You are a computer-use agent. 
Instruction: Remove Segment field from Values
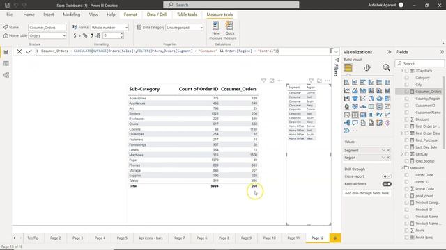point(388,150)
